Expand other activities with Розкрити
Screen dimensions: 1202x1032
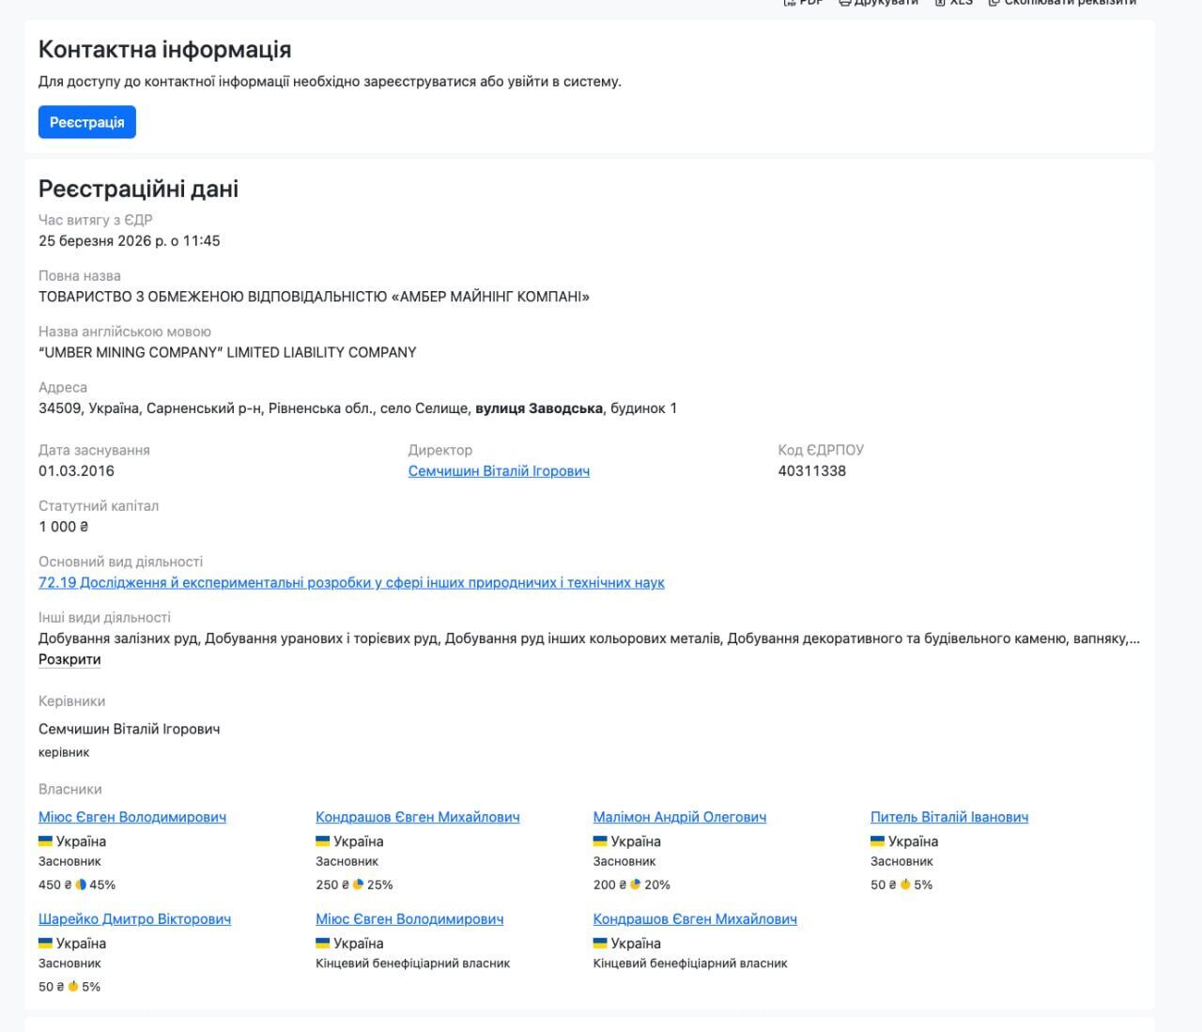[x=69, y=659]
